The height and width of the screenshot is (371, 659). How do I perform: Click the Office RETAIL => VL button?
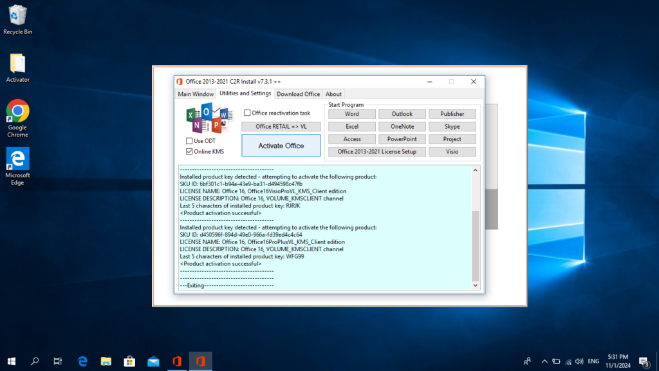(x=281, y=127)
